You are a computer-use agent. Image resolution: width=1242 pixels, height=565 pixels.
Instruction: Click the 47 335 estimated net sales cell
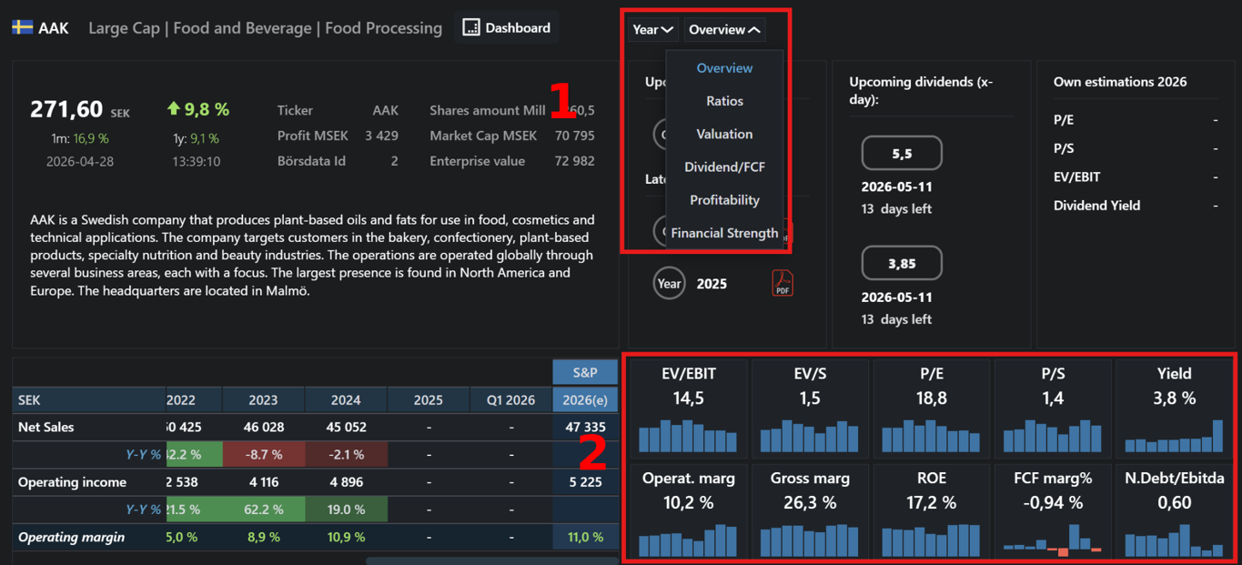click(585, 427)
